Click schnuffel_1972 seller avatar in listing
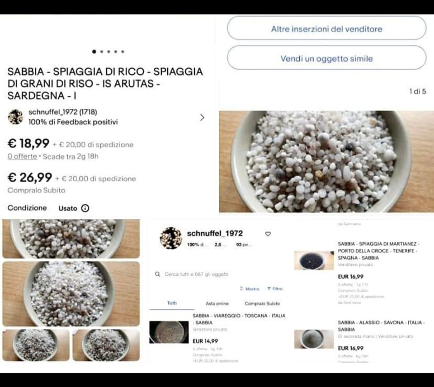This screenshot has height=387, width=434. 15,117
